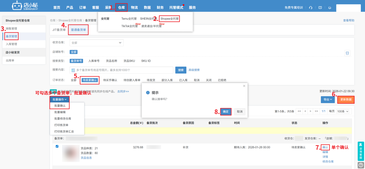365x169 pixels.
Task: Open the 物流 top menu
Action: point(135,7)
